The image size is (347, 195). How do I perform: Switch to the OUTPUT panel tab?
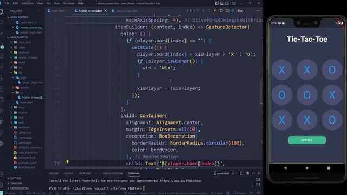(69, 173)
